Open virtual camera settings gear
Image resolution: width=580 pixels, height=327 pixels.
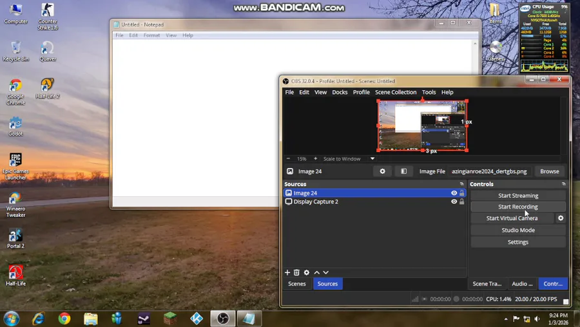point(561,218)
